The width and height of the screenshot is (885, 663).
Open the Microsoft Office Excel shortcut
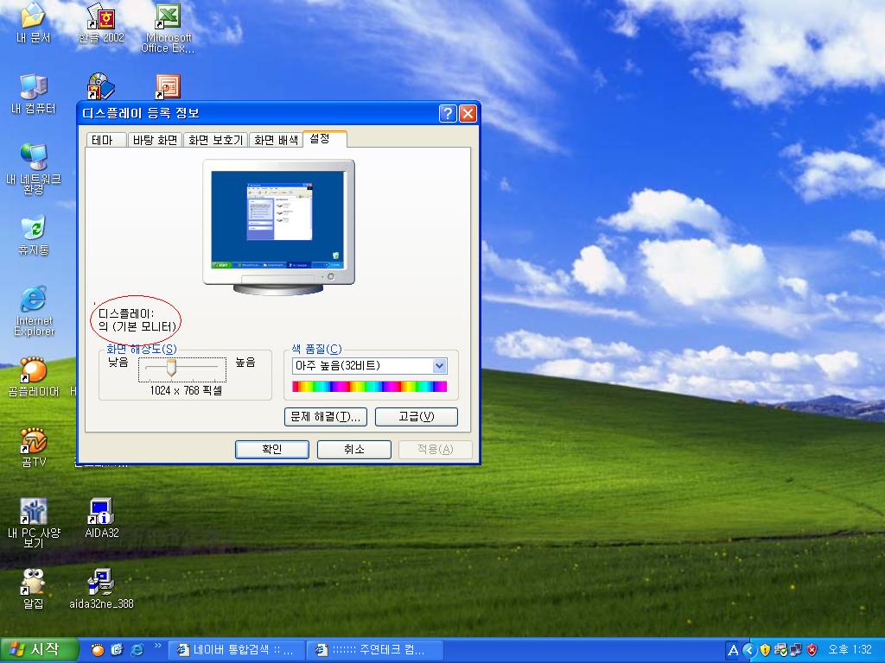(168, 17)
